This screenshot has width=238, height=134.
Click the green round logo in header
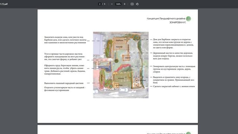tap(189, 19)
